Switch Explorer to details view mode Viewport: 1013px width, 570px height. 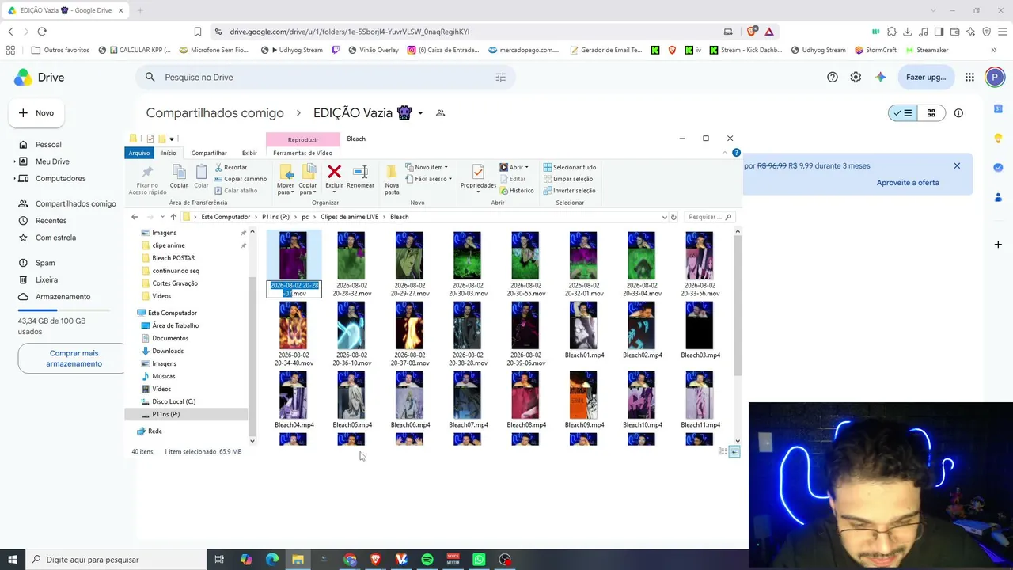click(x=723, y=451)
